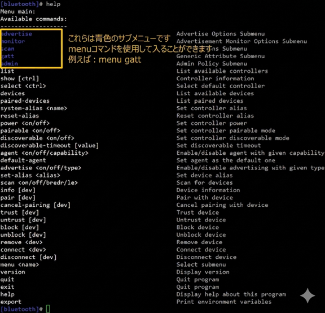Click 'Admin Policy Submenu' description
Image resolution: width=325 pixels, height=313 pixels.
tap(212, 64)
